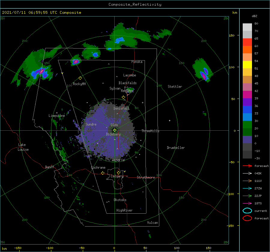Click the Composite_Reflectivity title text
Image resolution: width=270 pixels, height=252 pixels.
[x=135, y=4]
